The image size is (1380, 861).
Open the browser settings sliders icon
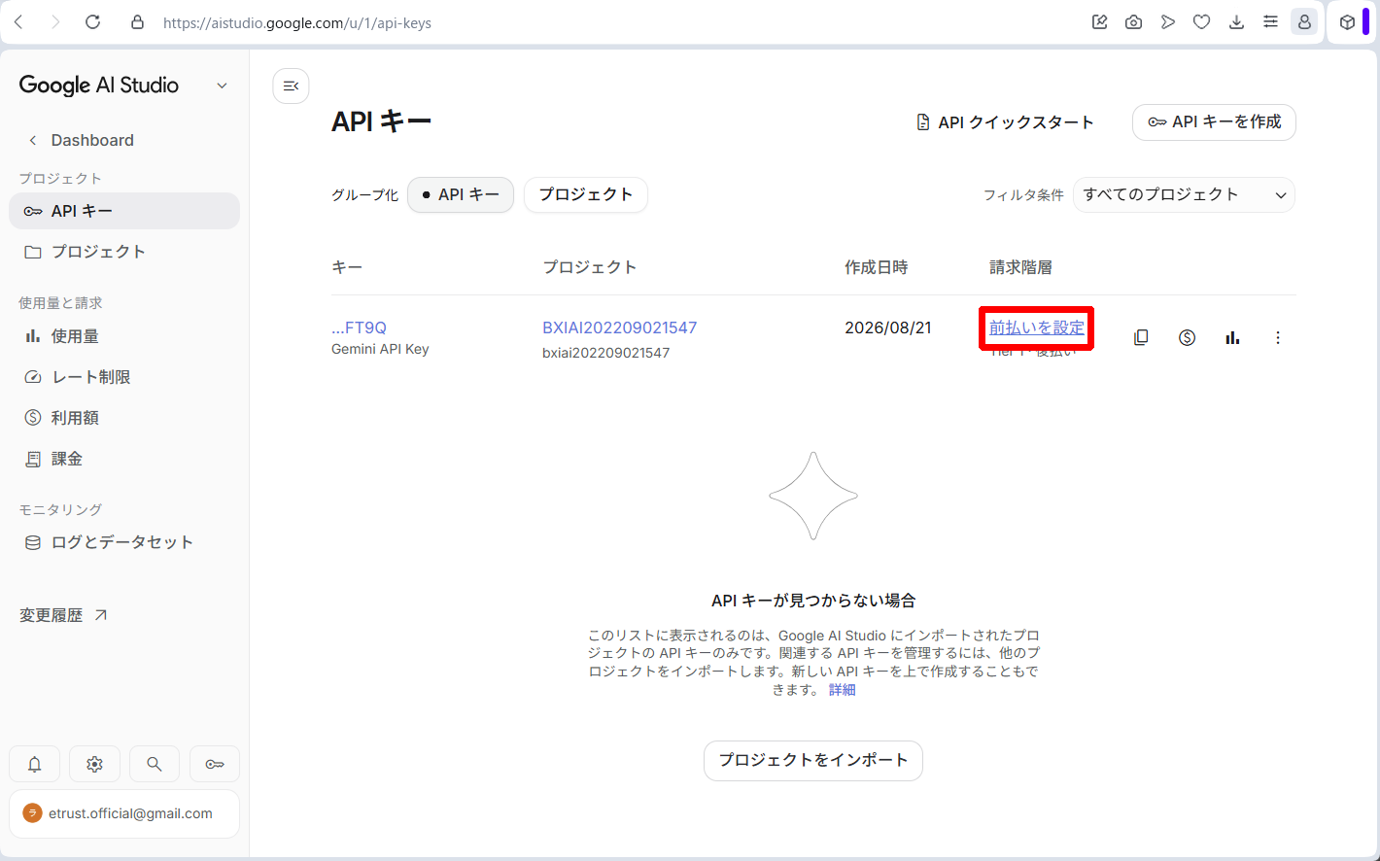click(1270, 21)
